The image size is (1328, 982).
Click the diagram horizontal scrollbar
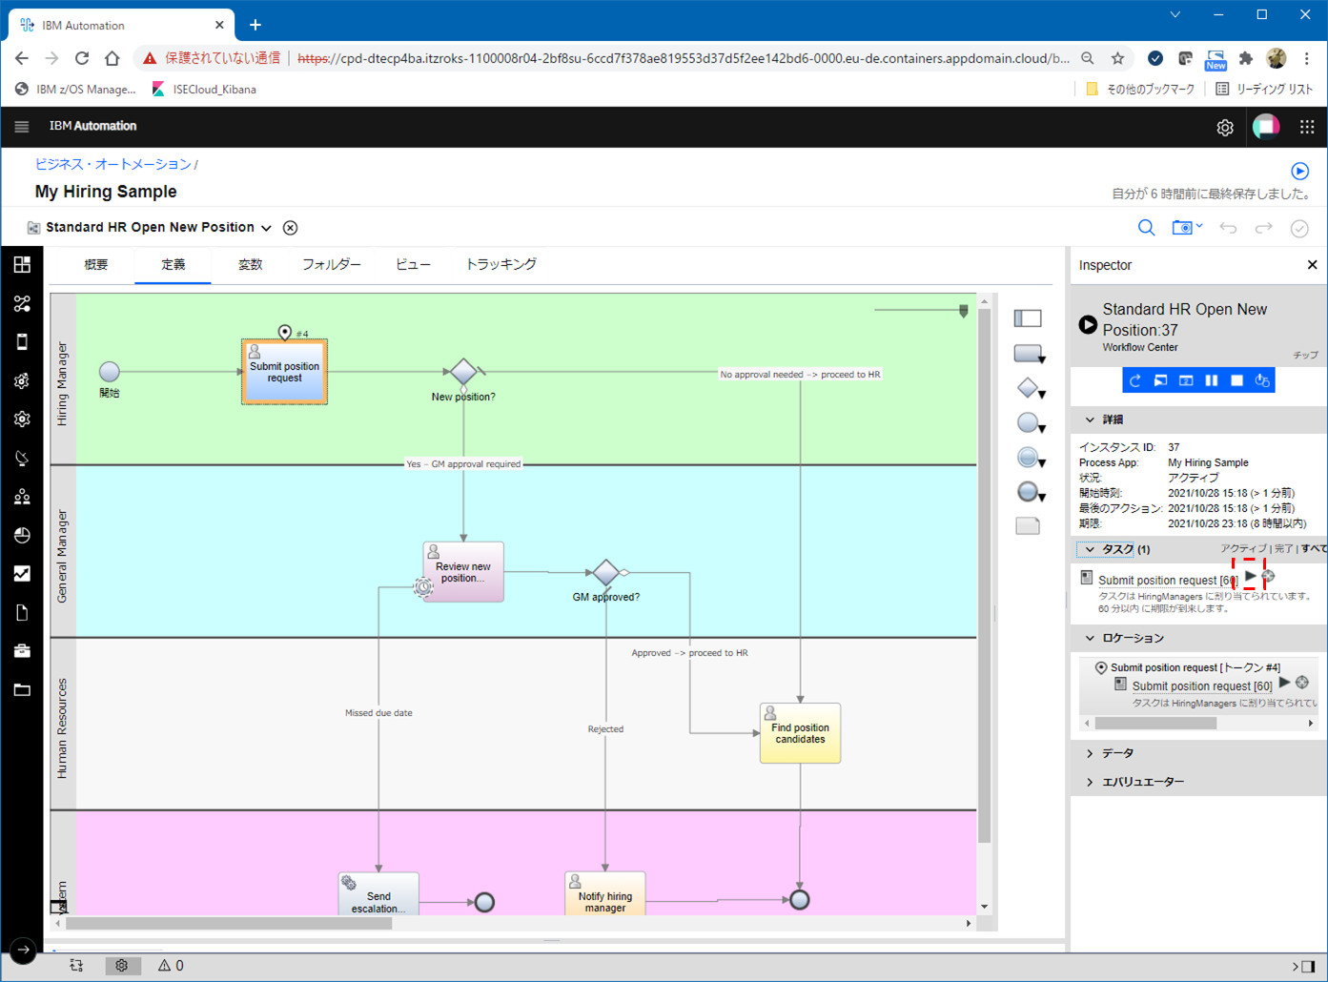[229, 923]
